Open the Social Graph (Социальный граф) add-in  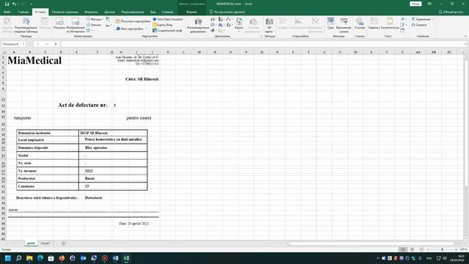tap(167, 31)
